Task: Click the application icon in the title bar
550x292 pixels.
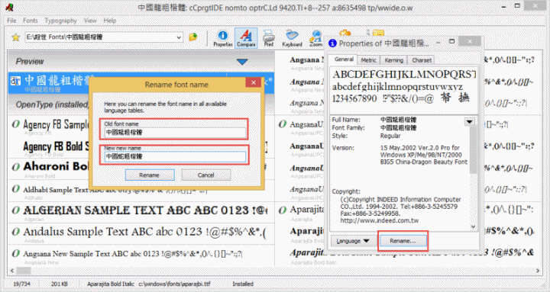Action: coord(10,7)
